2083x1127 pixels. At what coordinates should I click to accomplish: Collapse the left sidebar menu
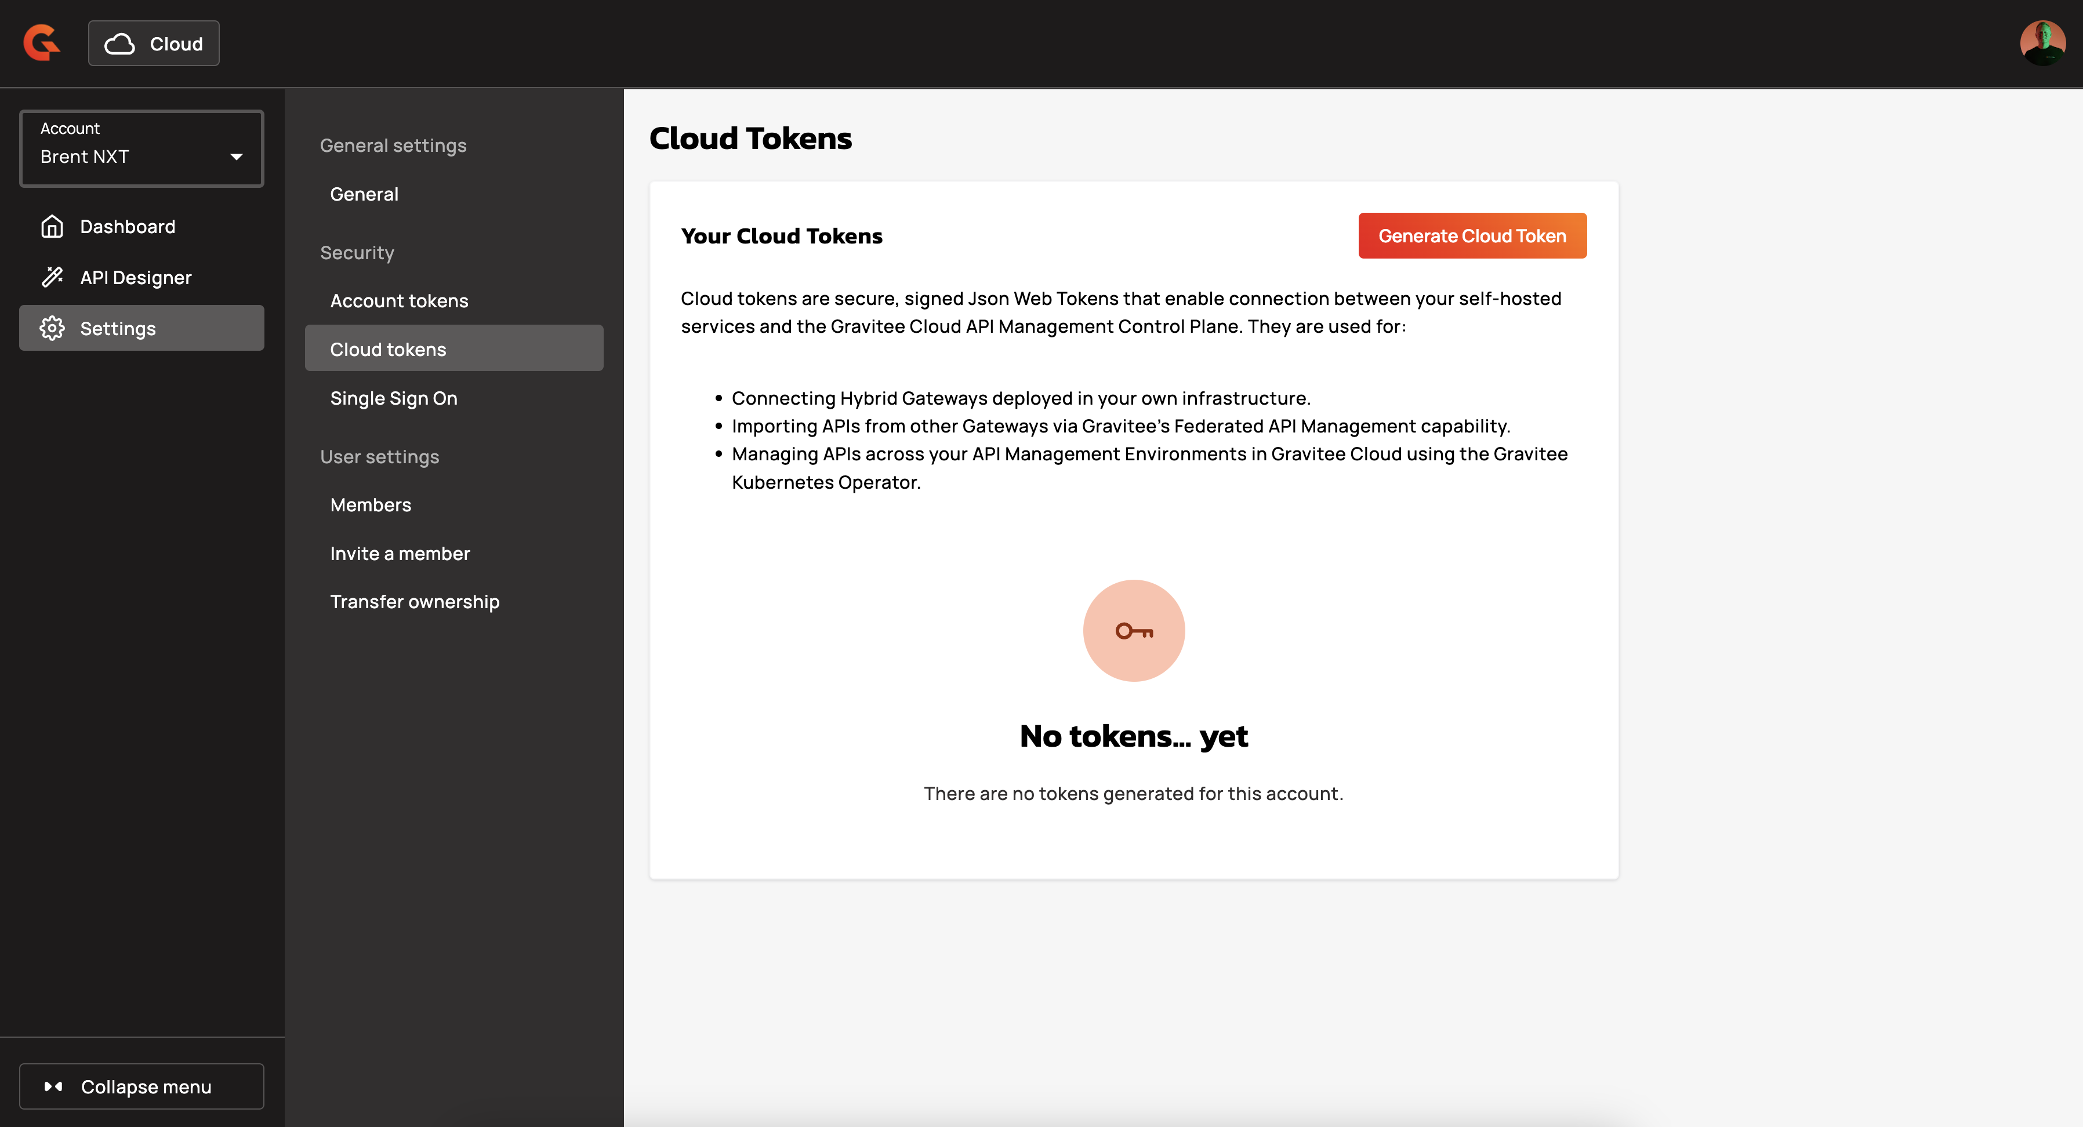click(x=142, y=1086)
